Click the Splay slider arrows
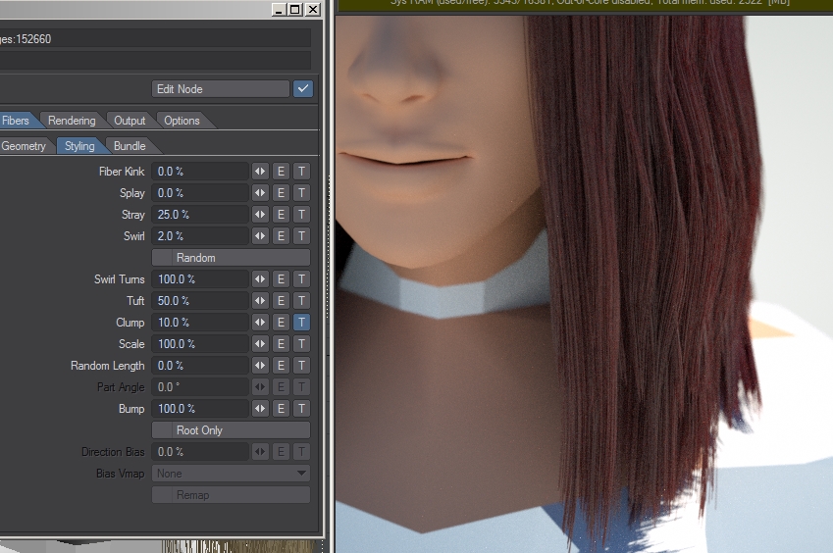This screenshot has width=833, height=553. pyautogui.click(x=260, y=193)
